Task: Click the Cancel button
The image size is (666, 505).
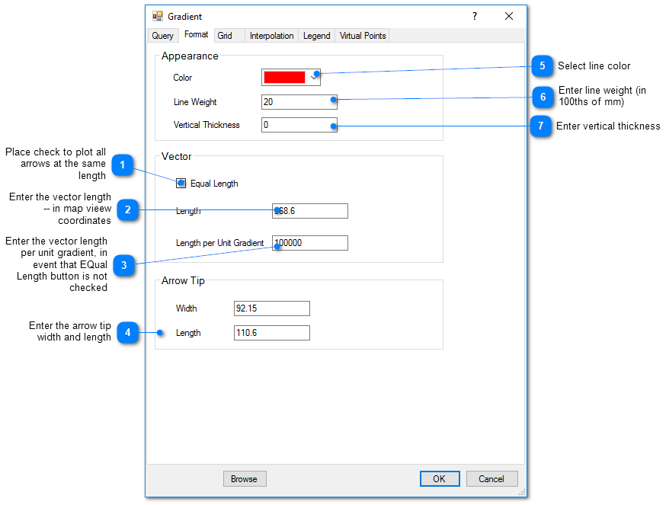Action: point(491,479)
